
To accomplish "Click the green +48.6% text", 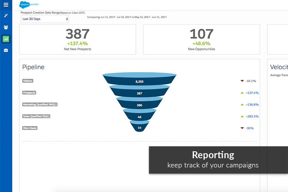I will click(x=202, y=43).
